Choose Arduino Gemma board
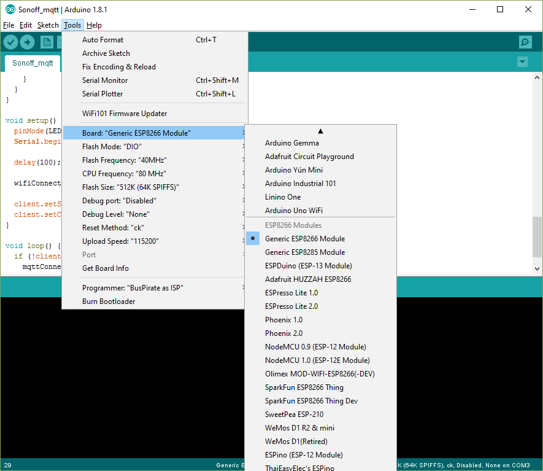Viewport: 543px width, 471px height. click(321, 143)
